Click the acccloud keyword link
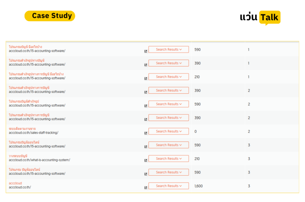The height and width of the screenshot is (202, 305). click(x=15, y=183)
